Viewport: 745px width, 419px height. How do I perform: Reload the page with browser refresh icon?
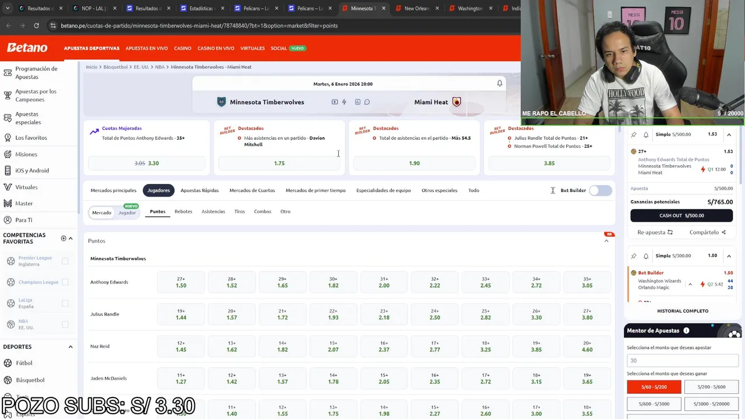pos(36,26)
